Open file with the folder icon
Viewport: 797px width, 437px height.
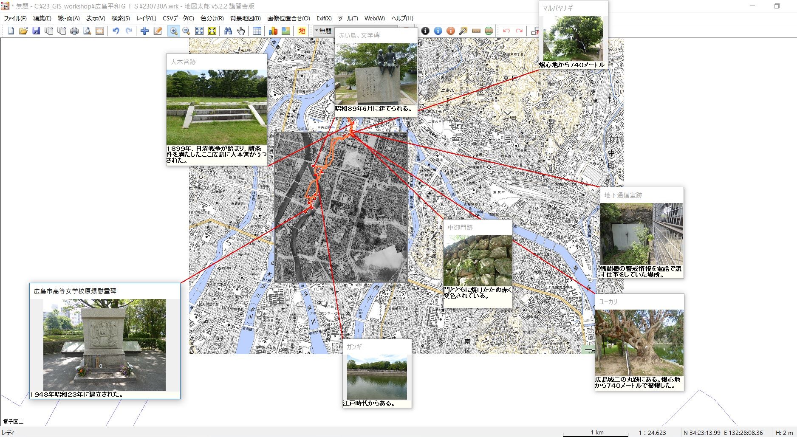point(23,31)
